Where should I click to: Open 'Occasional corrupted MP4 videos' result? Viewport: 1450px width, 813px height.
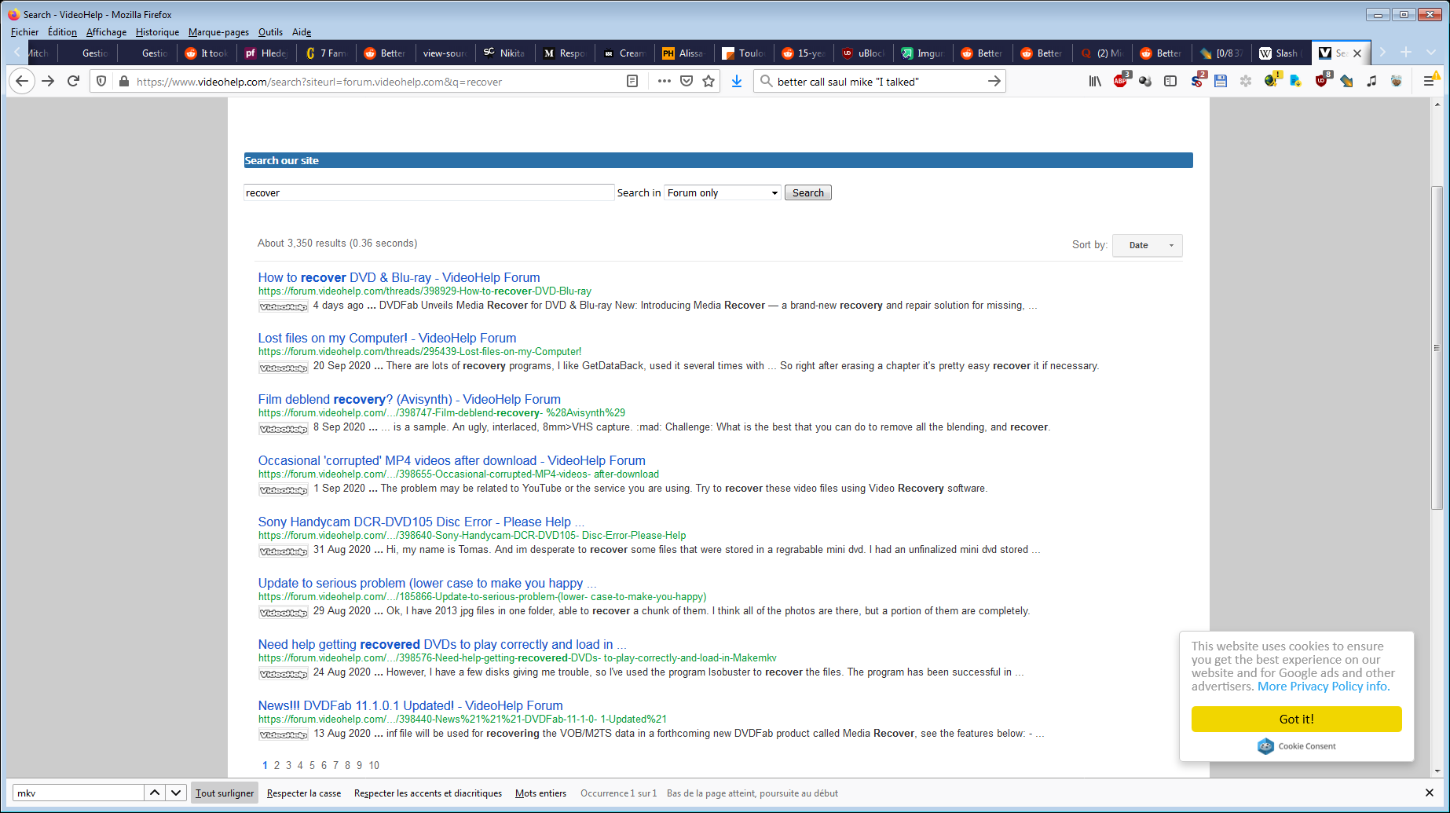tap(452, 460)
